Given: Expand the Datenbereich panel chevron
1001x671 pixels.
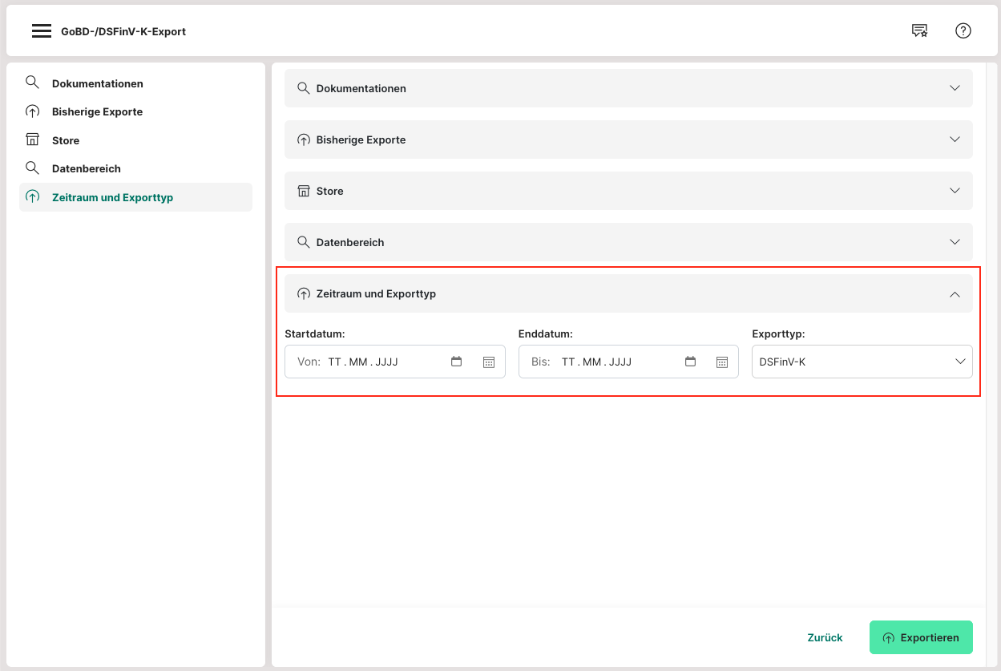Looking at the screenshot, I should tap(955, 242).
